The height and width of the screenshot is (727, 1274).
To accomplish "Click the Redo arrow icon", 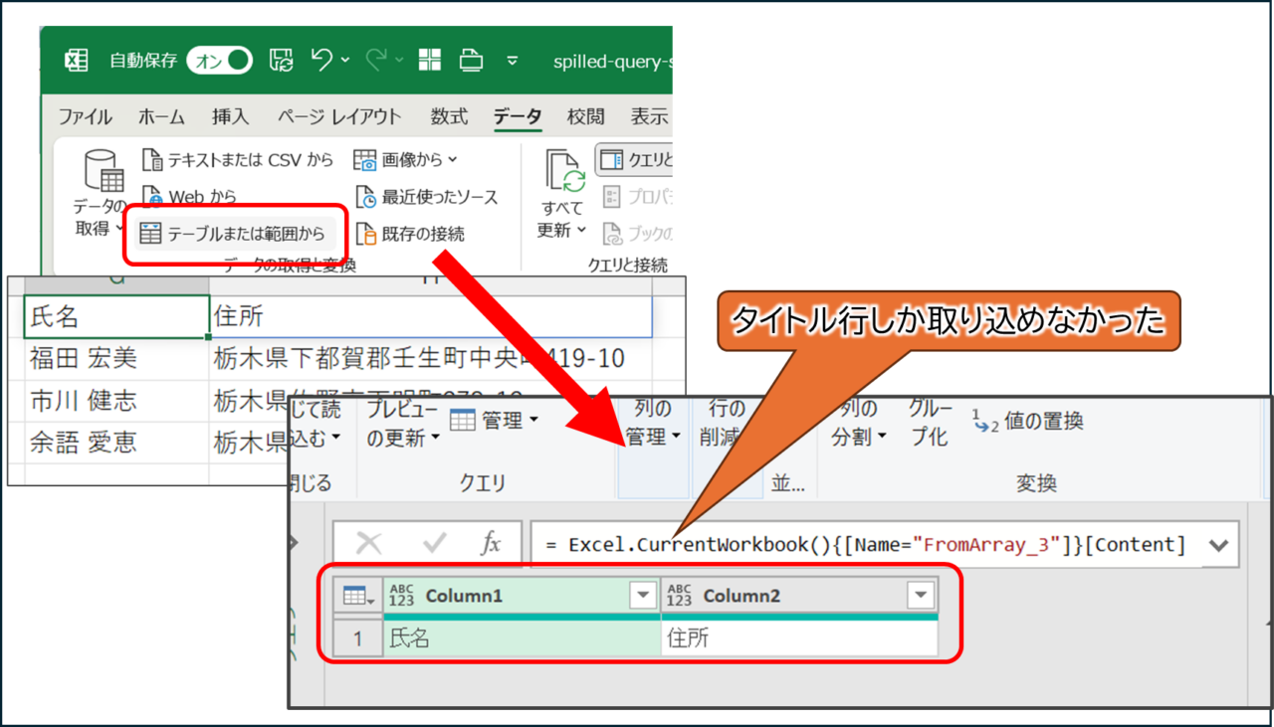I will pyautogui.click(x=376, y=61).
